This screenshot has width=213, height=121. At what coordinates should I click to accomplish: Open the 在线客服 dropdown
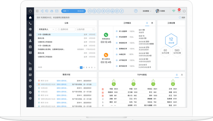click(x=147, y=11)
